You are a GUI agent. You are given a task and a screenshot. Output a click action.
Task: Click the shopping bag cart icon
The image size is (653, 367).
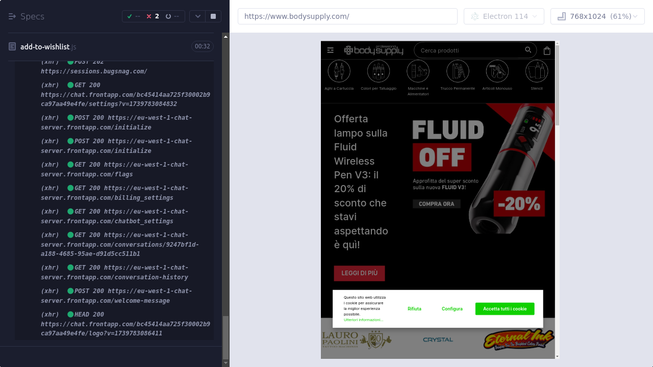547,50
